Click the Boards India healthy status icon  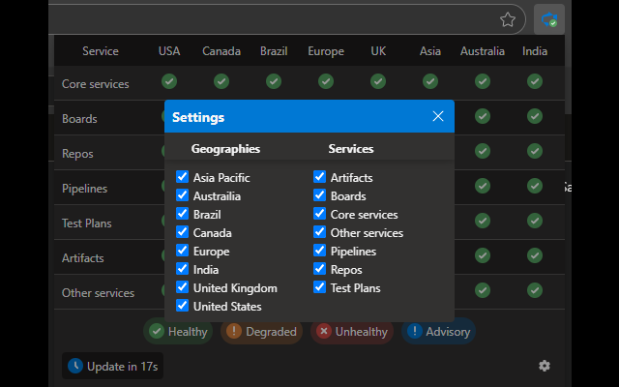535,117
